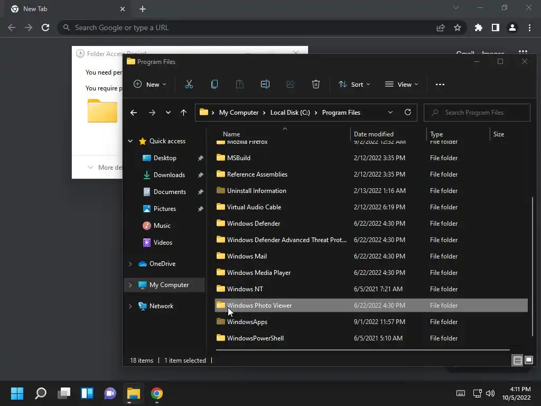The height and width of the screenshot is (406, 541).
Task: Open the volume control in system tray
Action: [490, 393]
